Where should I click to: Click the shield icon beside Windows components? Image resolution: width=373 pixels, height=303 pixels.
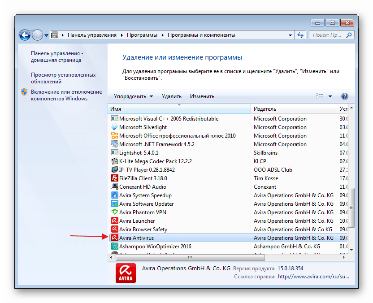point(24,92)
